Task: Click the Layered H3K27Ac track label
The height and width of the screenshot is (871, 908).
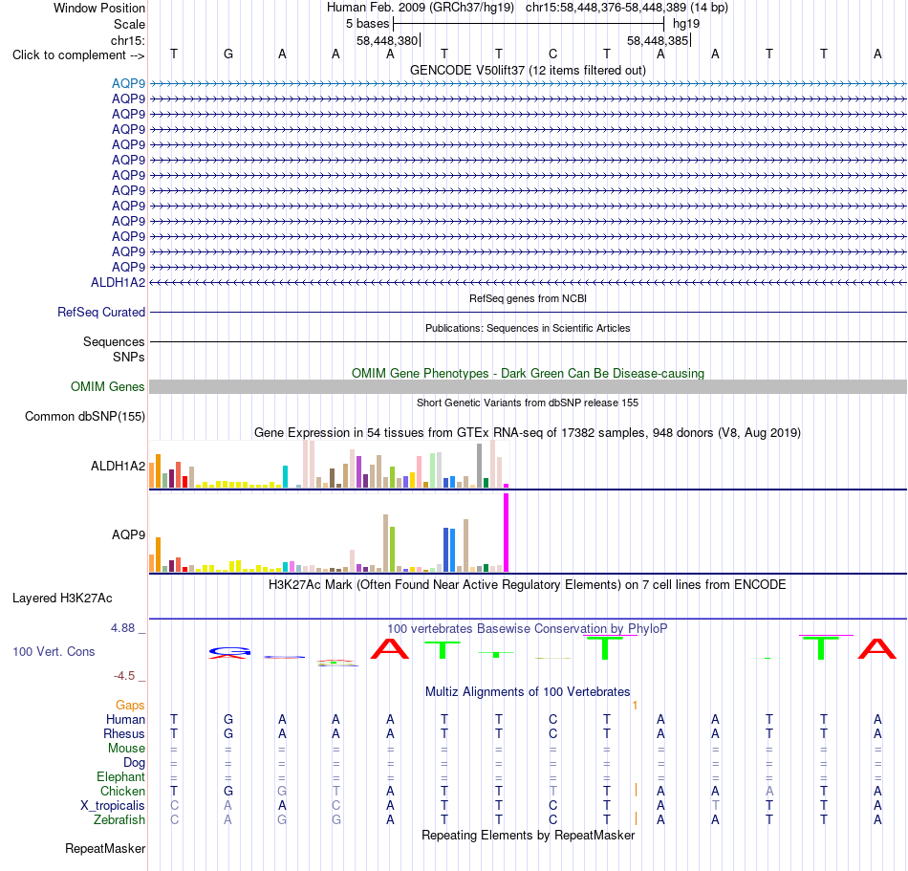Action: (62, 599)
